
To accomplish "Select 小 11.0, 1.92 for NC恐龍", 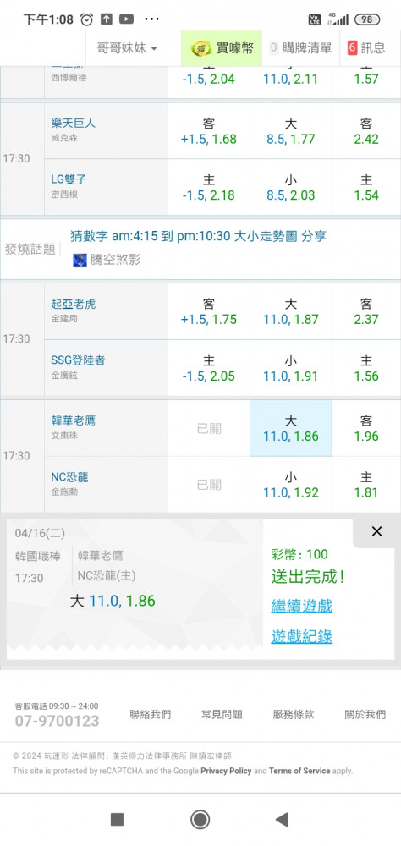I will click(291, 485).
